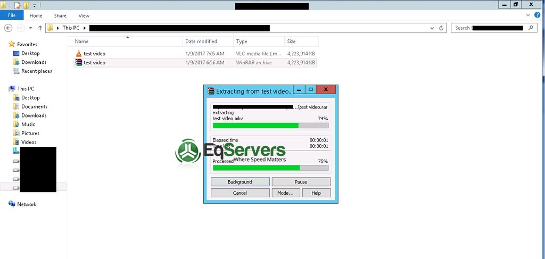Send extraction to Background
This screenshot has width=545, height=259.
[240, 182]
